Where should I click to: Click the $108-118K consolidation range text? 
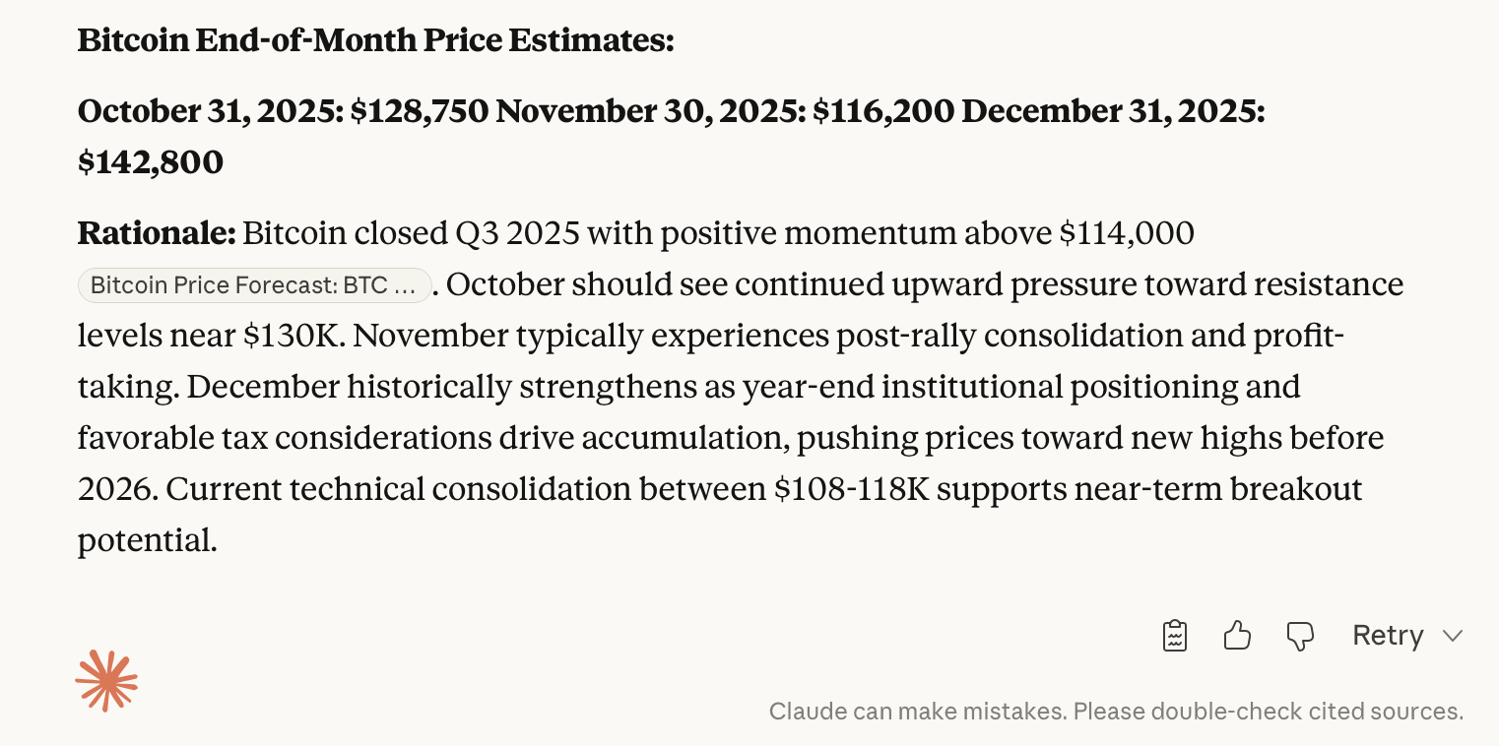tap(851, 489)
